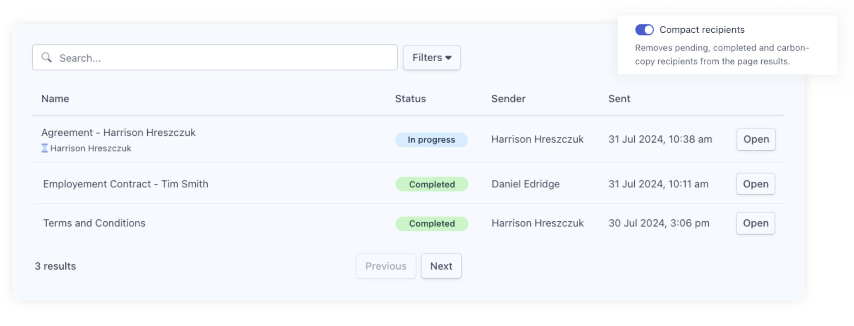Select the Terms and Conditions row title

coord(94,223)
